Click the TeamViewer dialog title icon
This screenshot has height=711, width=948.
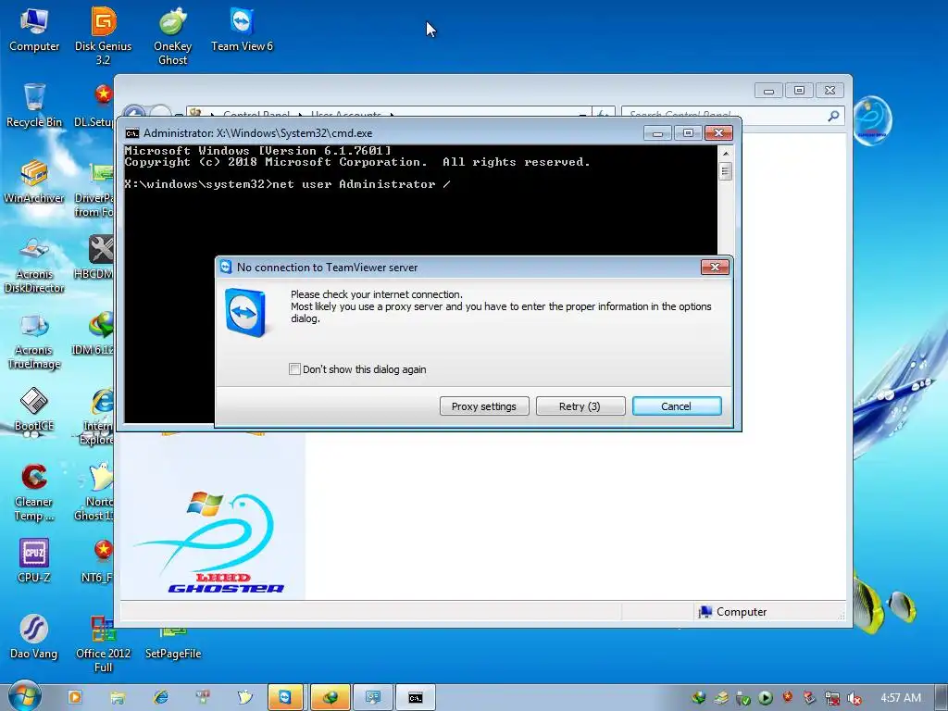(226, 268)
